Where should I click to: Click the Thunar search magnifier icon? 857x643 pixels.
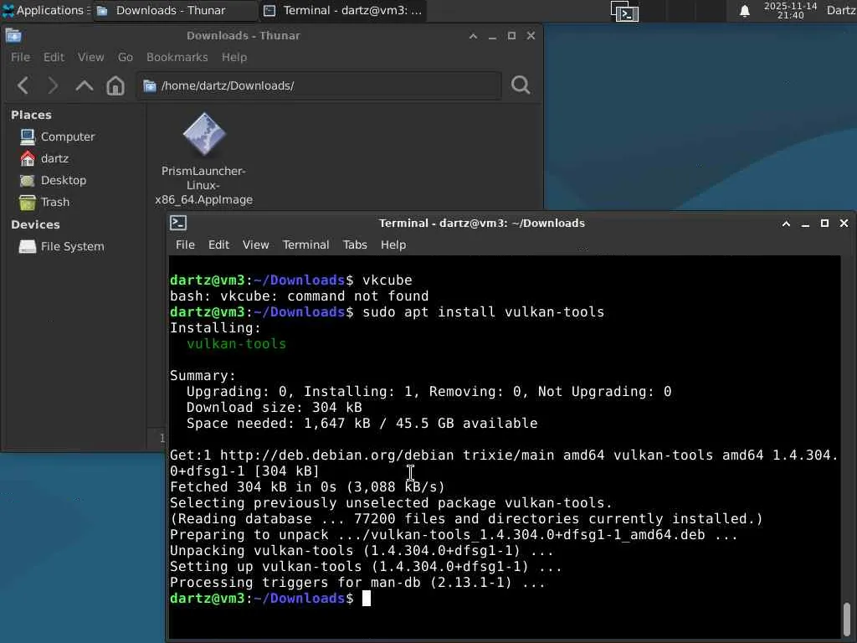tap(521, 85)
